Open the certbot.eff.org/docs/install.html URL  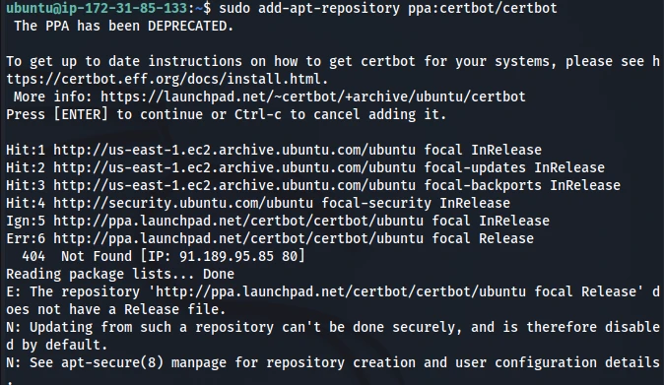[x=166, y=79]
